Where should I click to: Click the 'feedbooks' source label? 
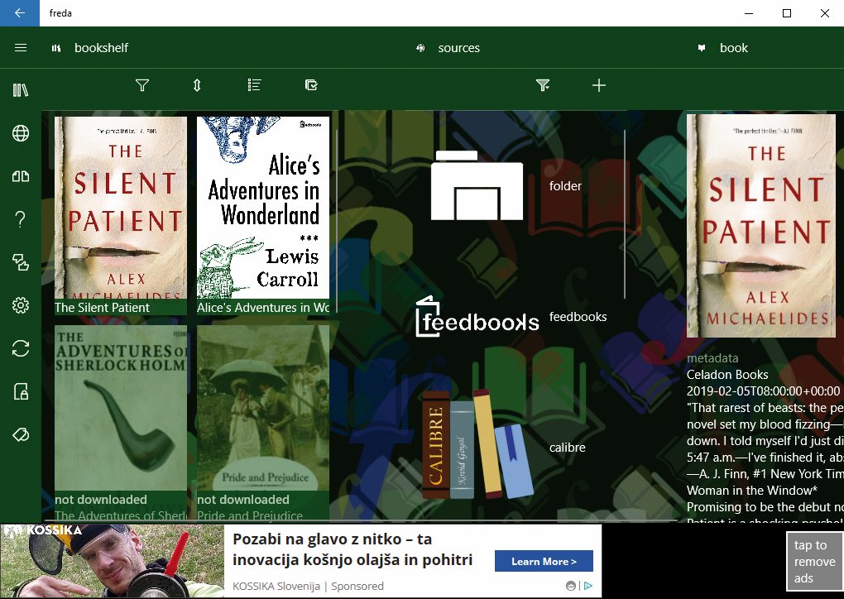[x=578, y=316]
